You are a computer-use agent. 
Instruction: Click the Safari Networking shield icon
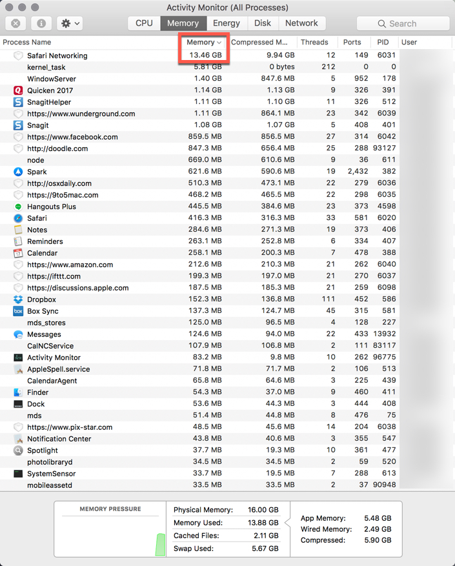(18, 56)
